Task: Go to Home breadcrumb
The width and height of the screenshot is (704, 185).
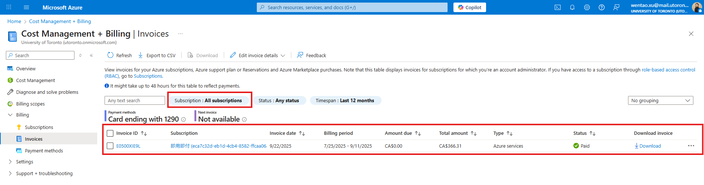Action: point(14,21)
